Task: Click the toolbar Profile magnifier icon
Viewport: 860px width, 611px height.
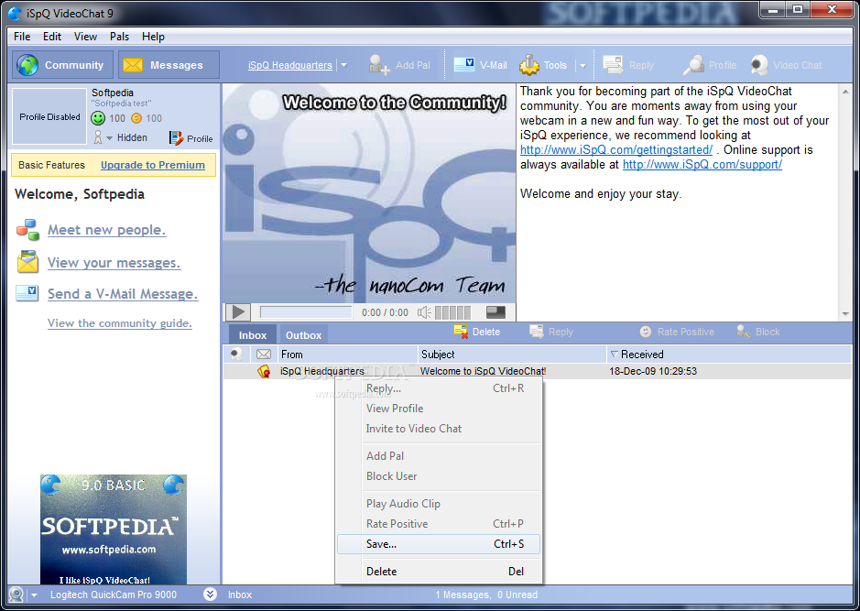Action: pos(693,65)
